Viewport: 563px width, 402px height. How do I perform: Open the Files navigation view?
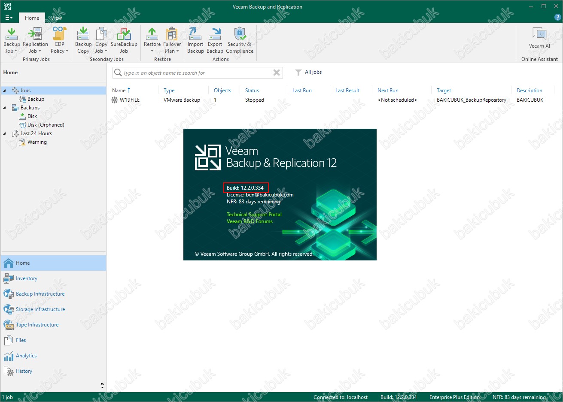point(53,340)
